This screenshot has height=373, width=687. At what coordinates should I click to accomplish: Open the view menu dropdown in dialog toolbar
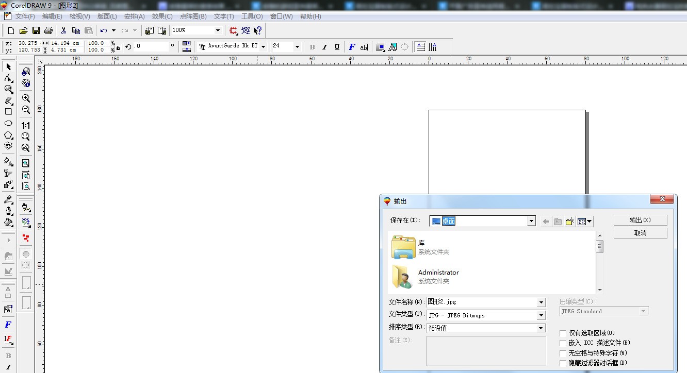point(585,222)
